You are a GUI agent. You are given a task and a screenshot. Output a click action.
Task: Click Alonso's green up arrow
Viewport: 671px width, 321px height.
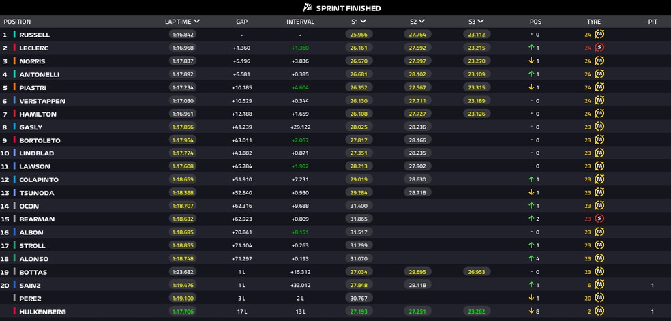[x=531, y=258]
